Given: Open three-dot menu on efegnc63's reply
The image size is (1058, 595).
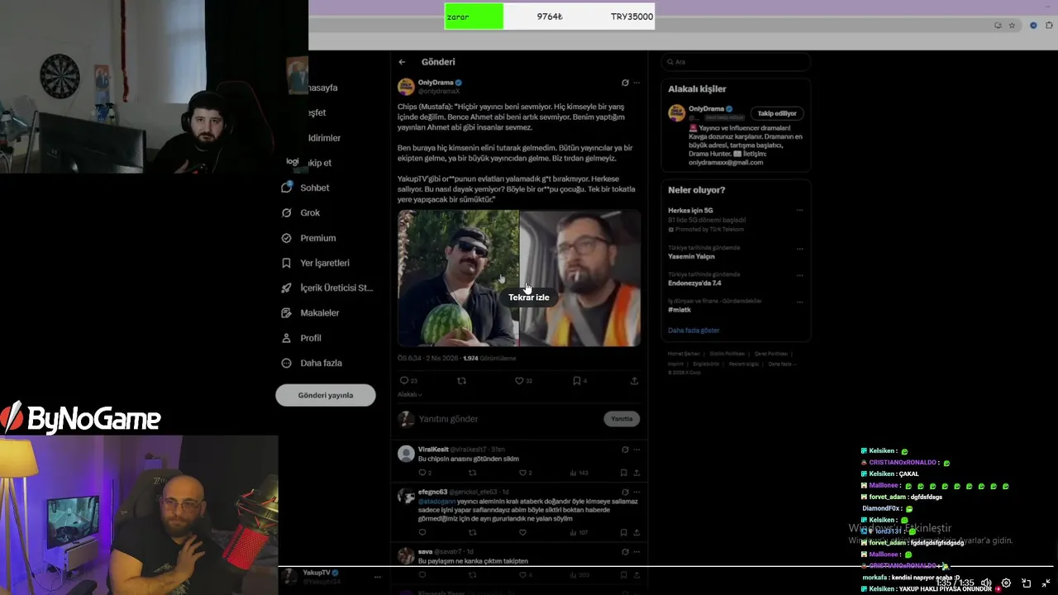Looking at the screenshot, I should point(636,493).
